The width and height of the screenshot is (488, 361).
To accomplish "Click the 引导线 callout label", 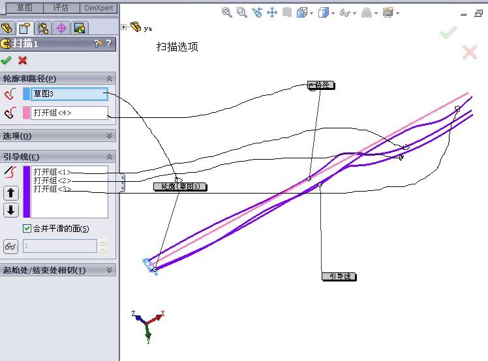I will [x=339, y=276].
